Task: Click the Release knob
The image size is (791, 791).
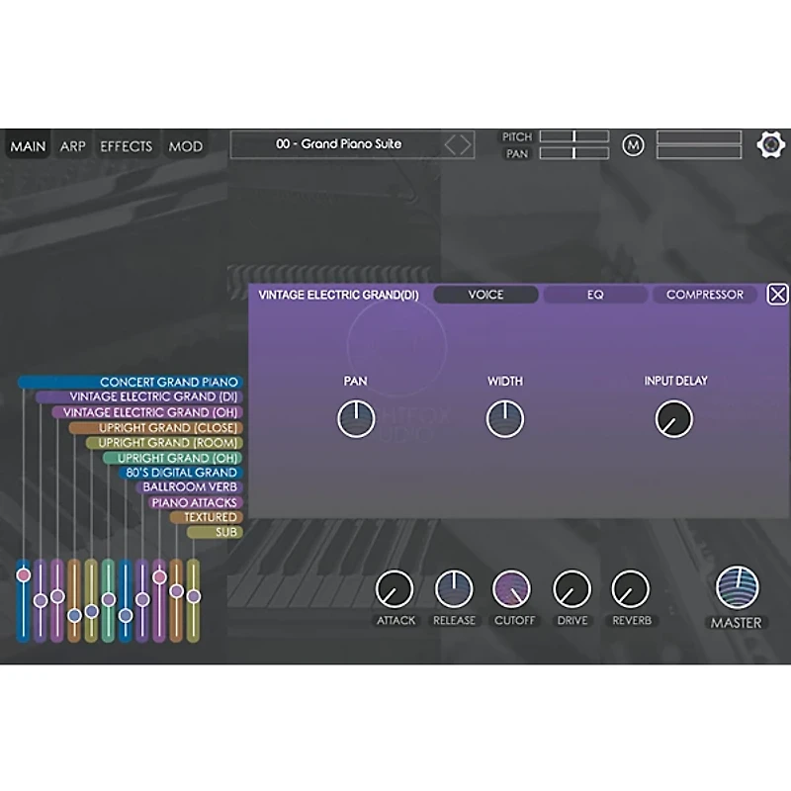Action: [x=453, y=590]
